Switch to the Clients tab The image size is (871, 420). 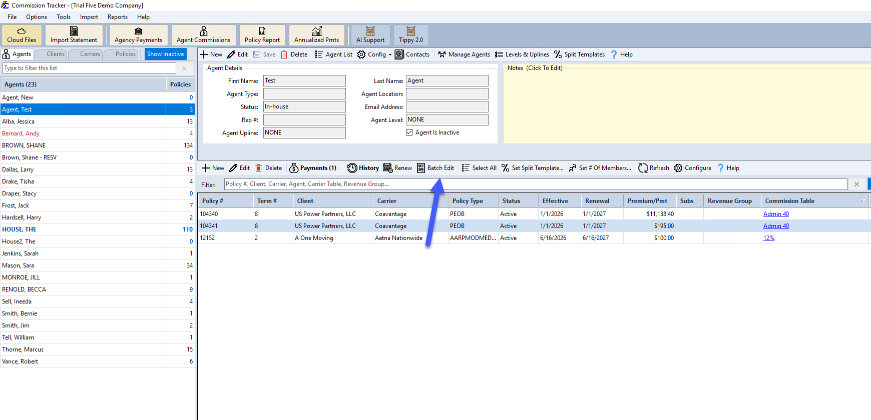[x=51, y=54]
